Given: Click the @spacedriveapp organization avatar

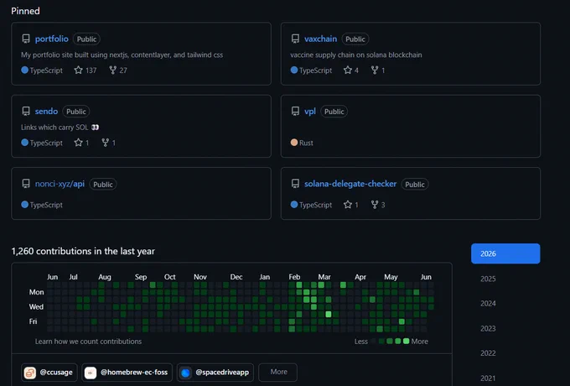Looking at the screenshot, I should point(185,373).
